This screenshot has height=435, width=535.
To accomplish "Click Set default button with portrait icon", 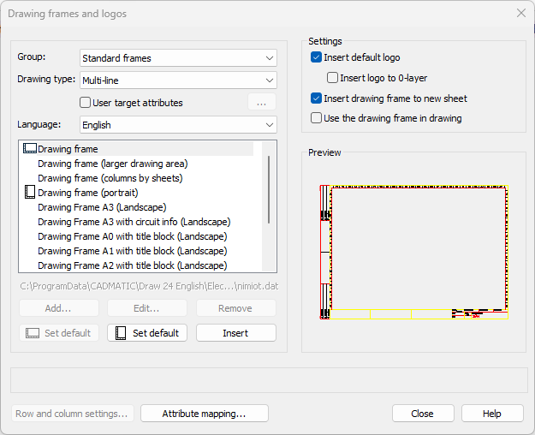I will point(147,333).
